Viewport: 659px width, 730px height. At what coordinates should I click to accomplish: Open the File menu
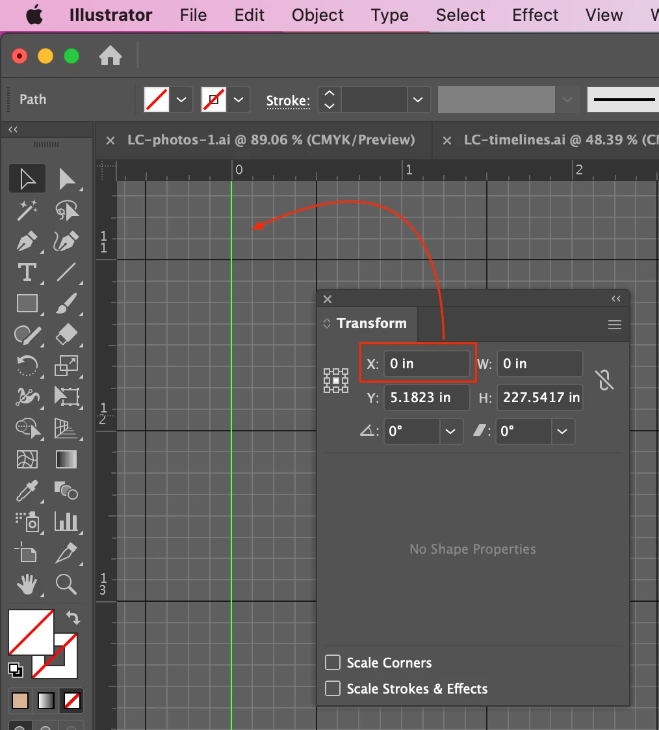tap(193, 16)
